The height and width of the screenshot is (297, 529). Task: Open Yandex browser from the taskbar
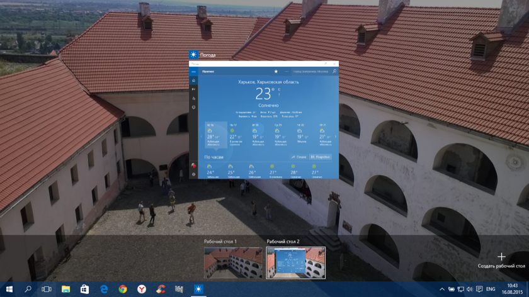(x=142, y=289)
